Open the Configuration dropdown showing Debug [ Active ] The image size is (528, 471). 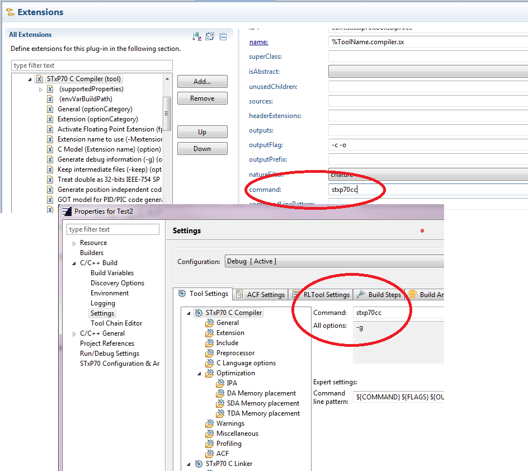pyautogui.click(x=334, y=261)
